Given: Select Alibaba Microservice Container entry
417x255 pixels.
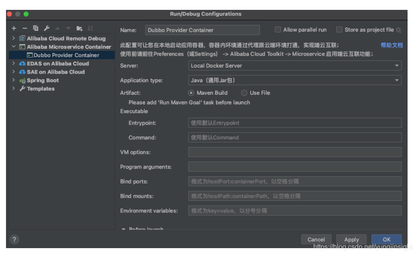Looking at the screenshot, I should 69,47.
